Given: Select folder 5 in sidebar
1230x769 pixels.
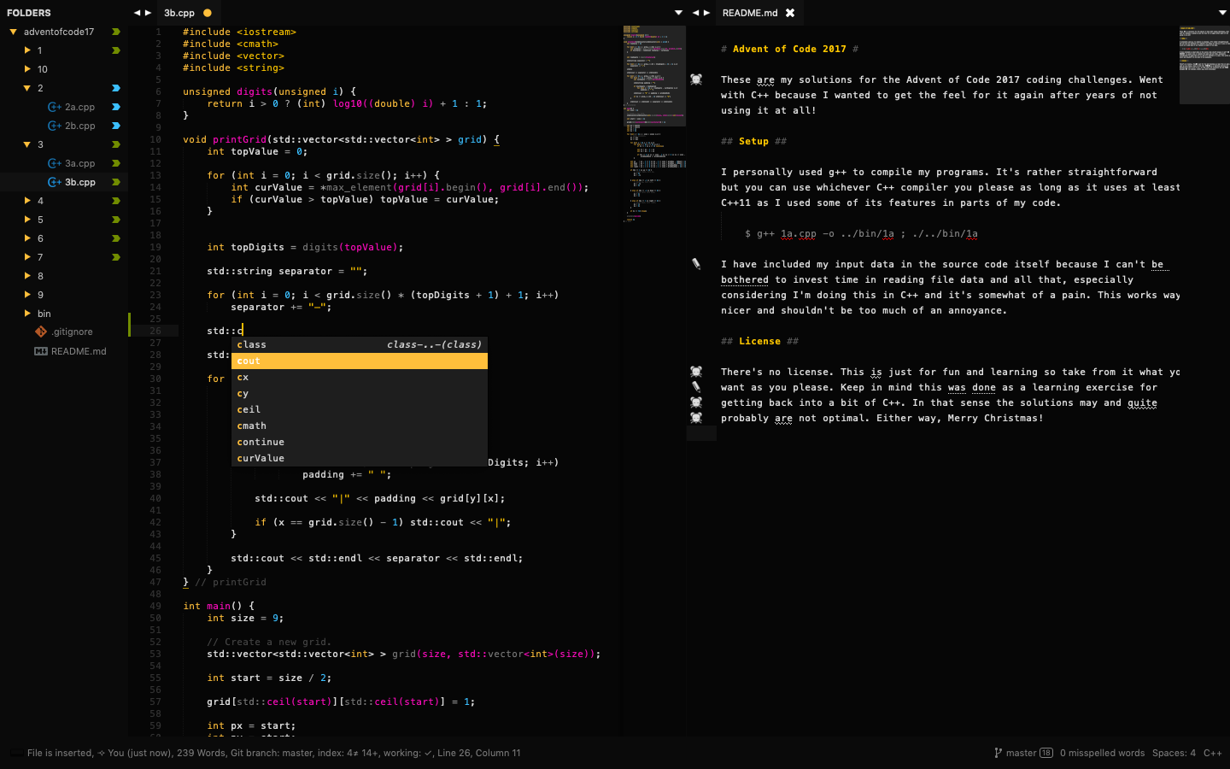Looking at the screenshot, I should click(x=64, y=220).
